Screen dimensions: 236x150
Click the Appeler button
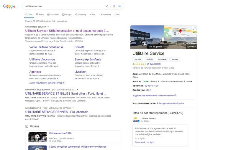[175, 59]
